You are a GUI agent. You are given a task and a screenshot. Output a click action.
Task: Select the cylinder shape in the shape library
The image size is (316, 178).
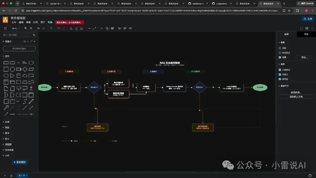(18, 76)
